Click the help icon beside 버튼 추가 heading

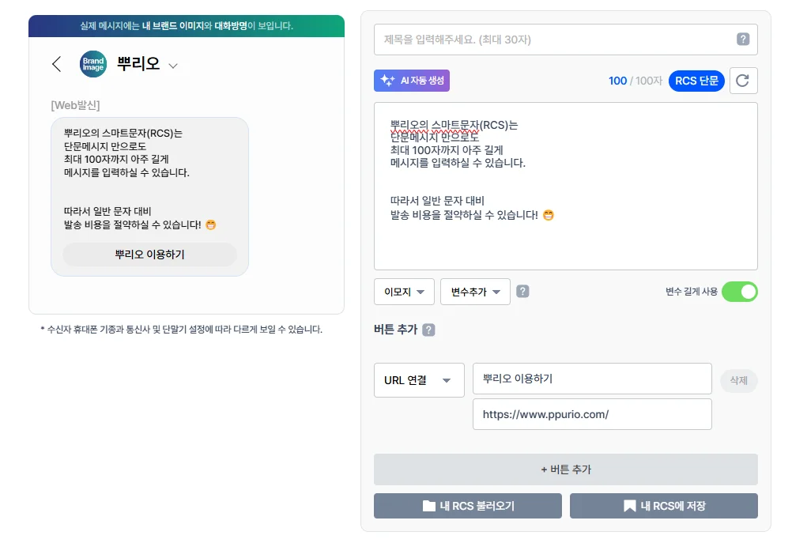pyautogui.click(x=428, y=330)
